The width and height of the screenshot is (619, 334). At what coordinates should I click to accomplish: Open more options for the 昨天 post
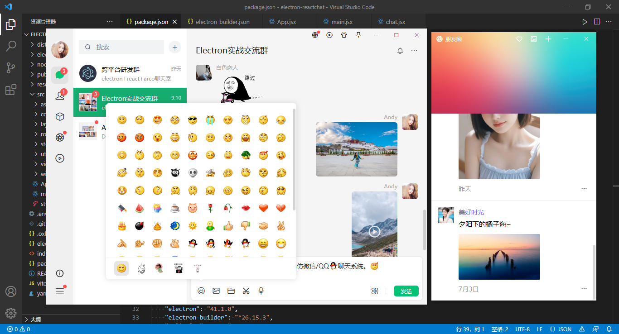(584, 189)
